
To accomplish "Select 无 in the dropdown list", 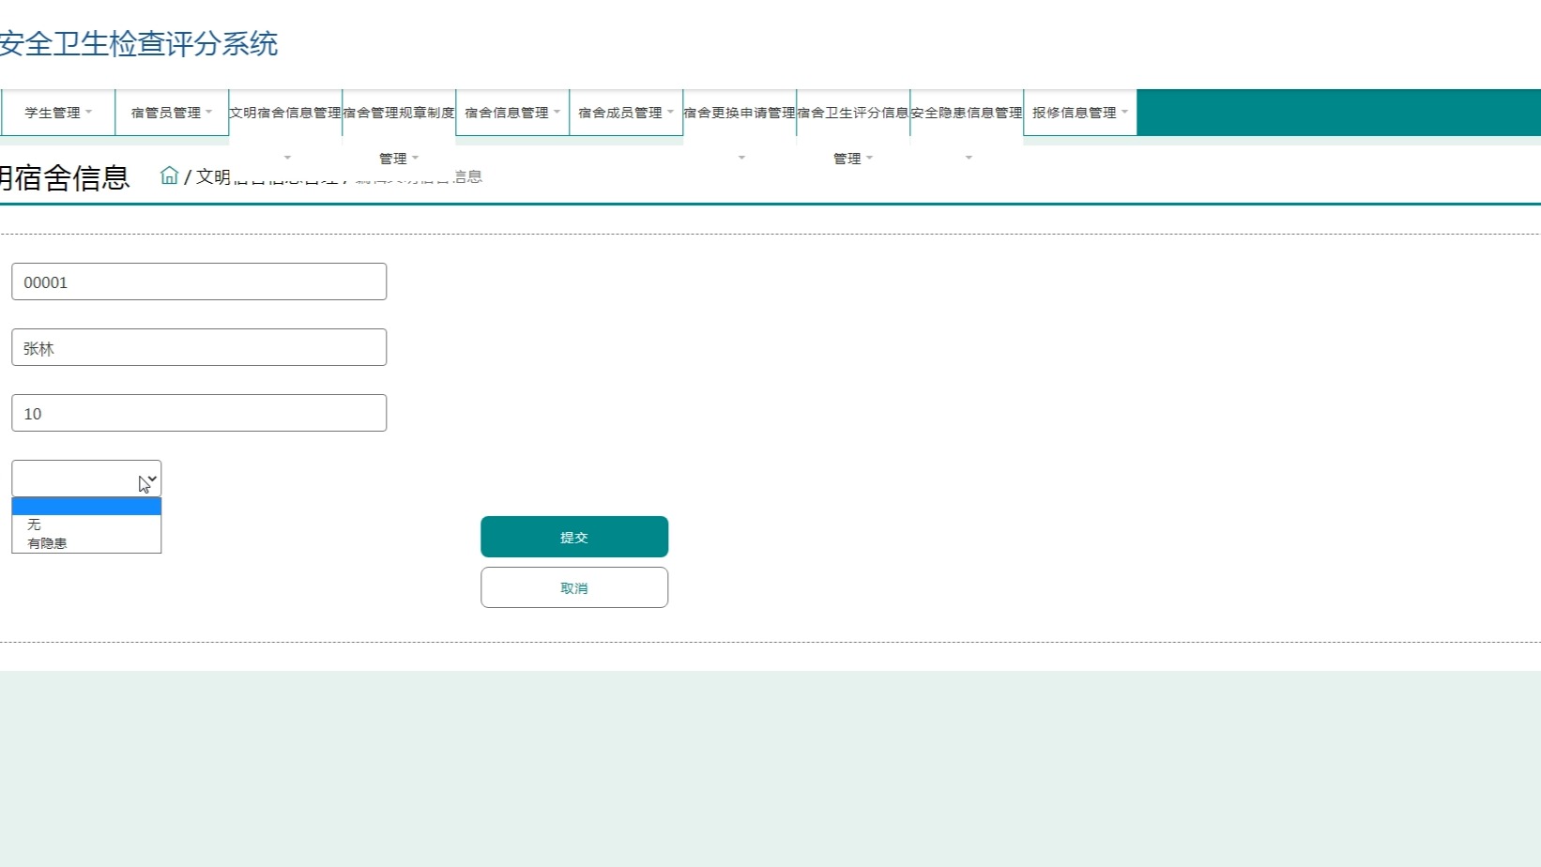I will pos(86,525).
